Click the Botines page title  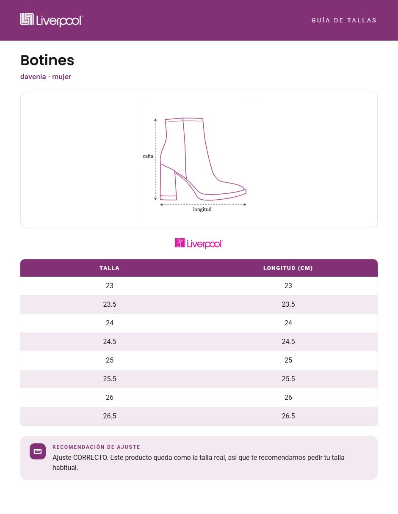47,60
